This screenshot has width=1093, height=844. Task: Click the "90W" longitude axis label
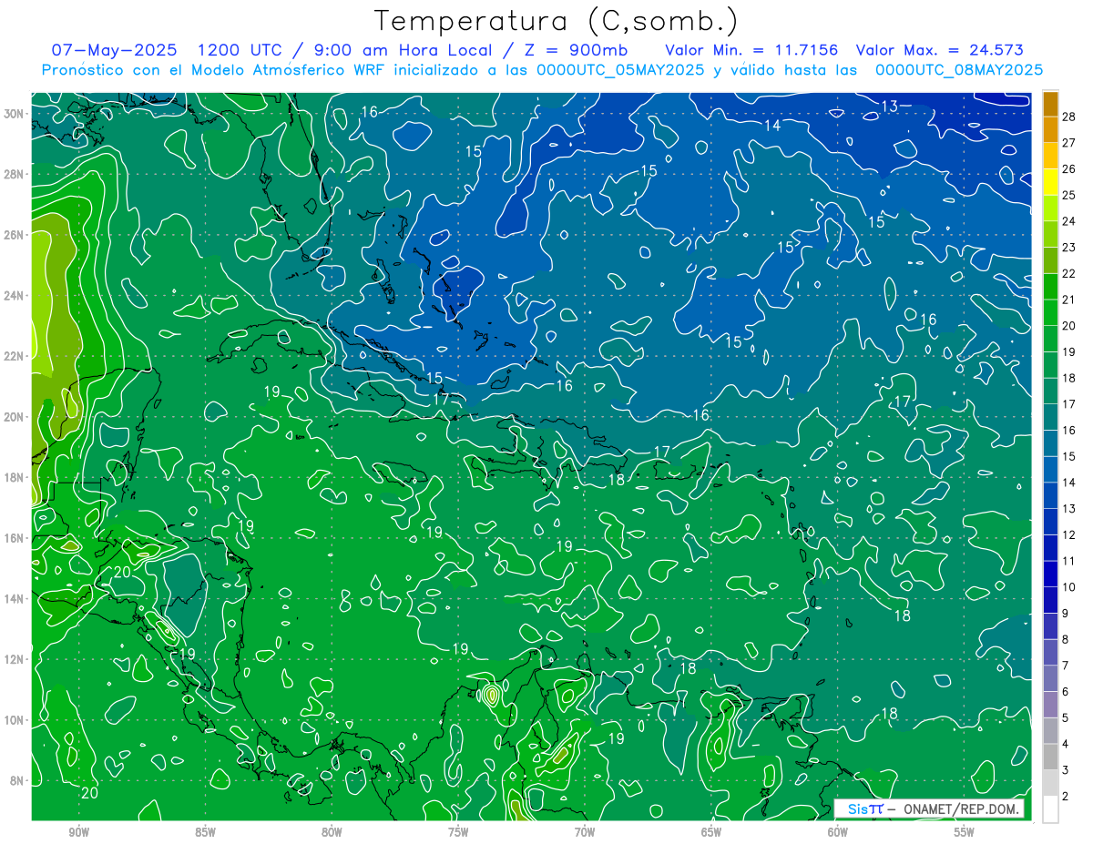(x=78, y=833)
